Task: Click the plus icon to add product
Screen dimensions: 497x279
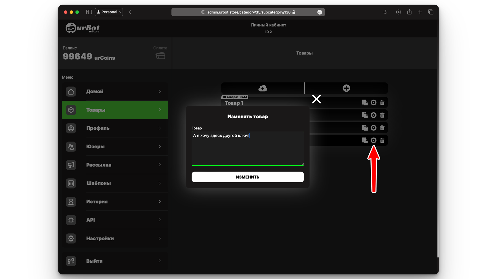Action: coord(346,88)
